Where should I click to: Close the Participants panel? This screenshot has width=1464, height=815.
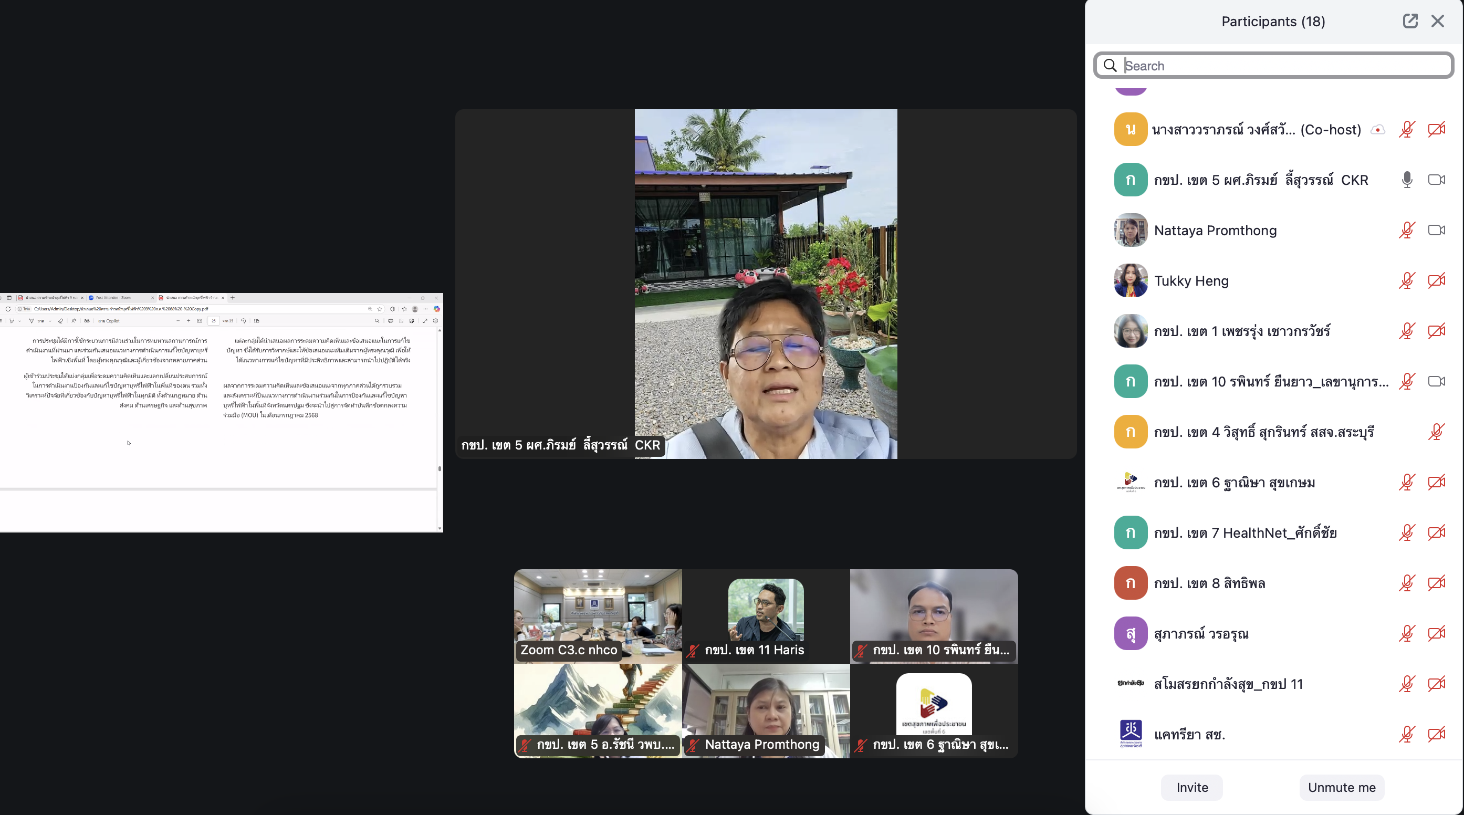(x=1437, y=22)
